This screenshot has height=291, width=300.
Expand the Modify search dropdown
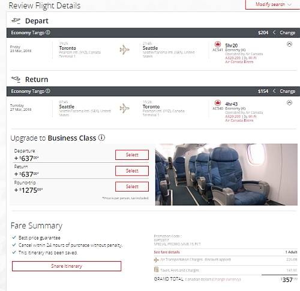(273, 5)
